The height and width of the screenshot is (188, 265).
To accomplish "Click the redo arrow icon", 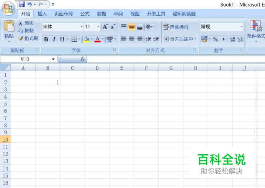I will [41, 4].
